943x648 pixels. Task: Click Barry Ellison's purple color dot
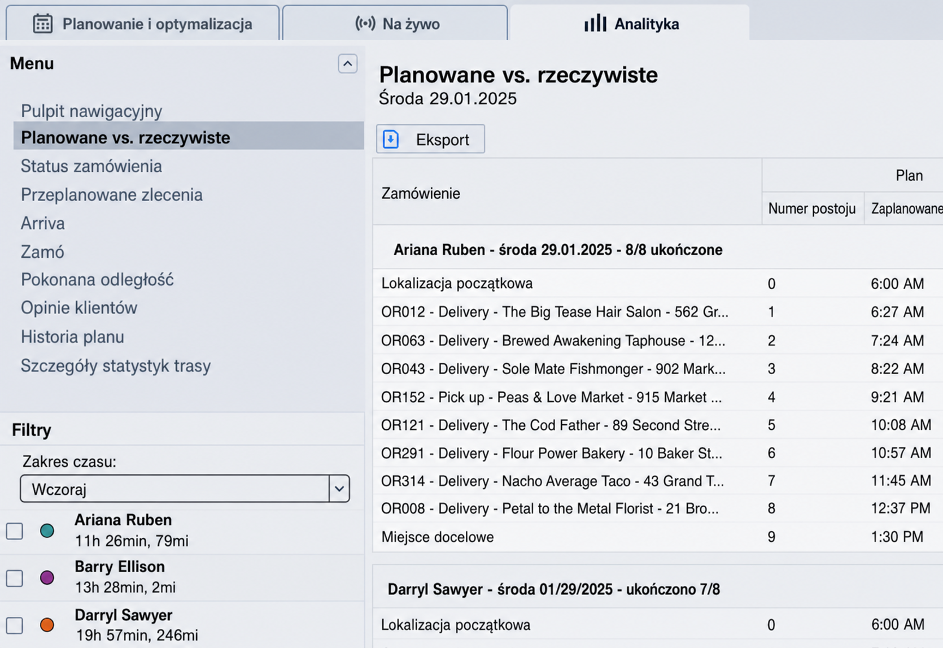coord(47,577)
